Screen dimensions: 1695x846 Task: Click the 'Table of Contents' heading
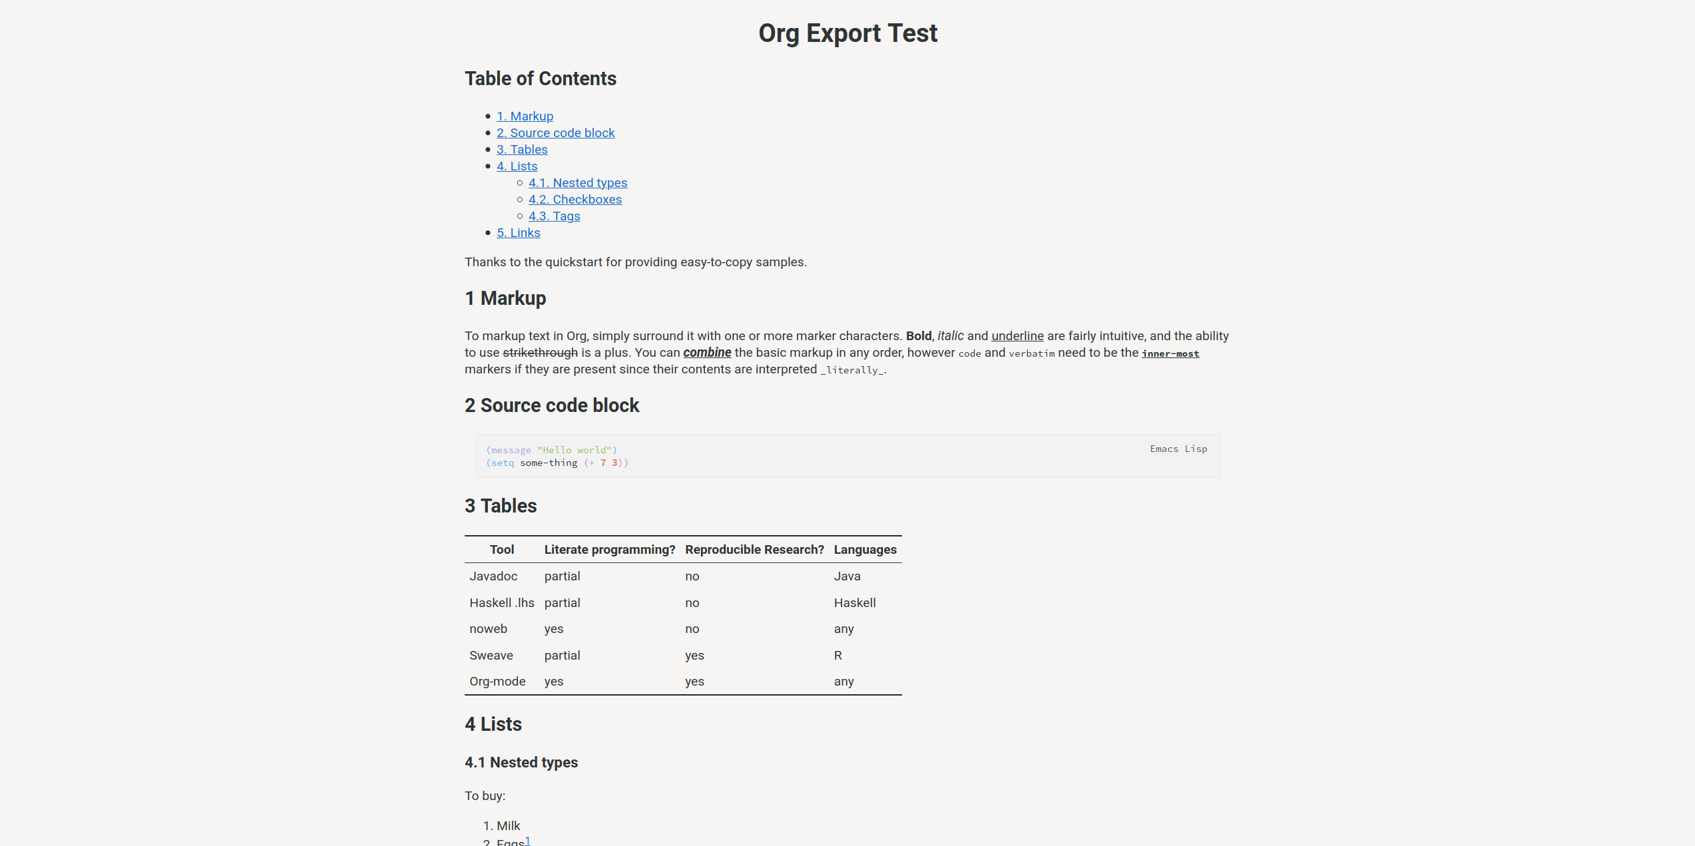pos(540,79)
